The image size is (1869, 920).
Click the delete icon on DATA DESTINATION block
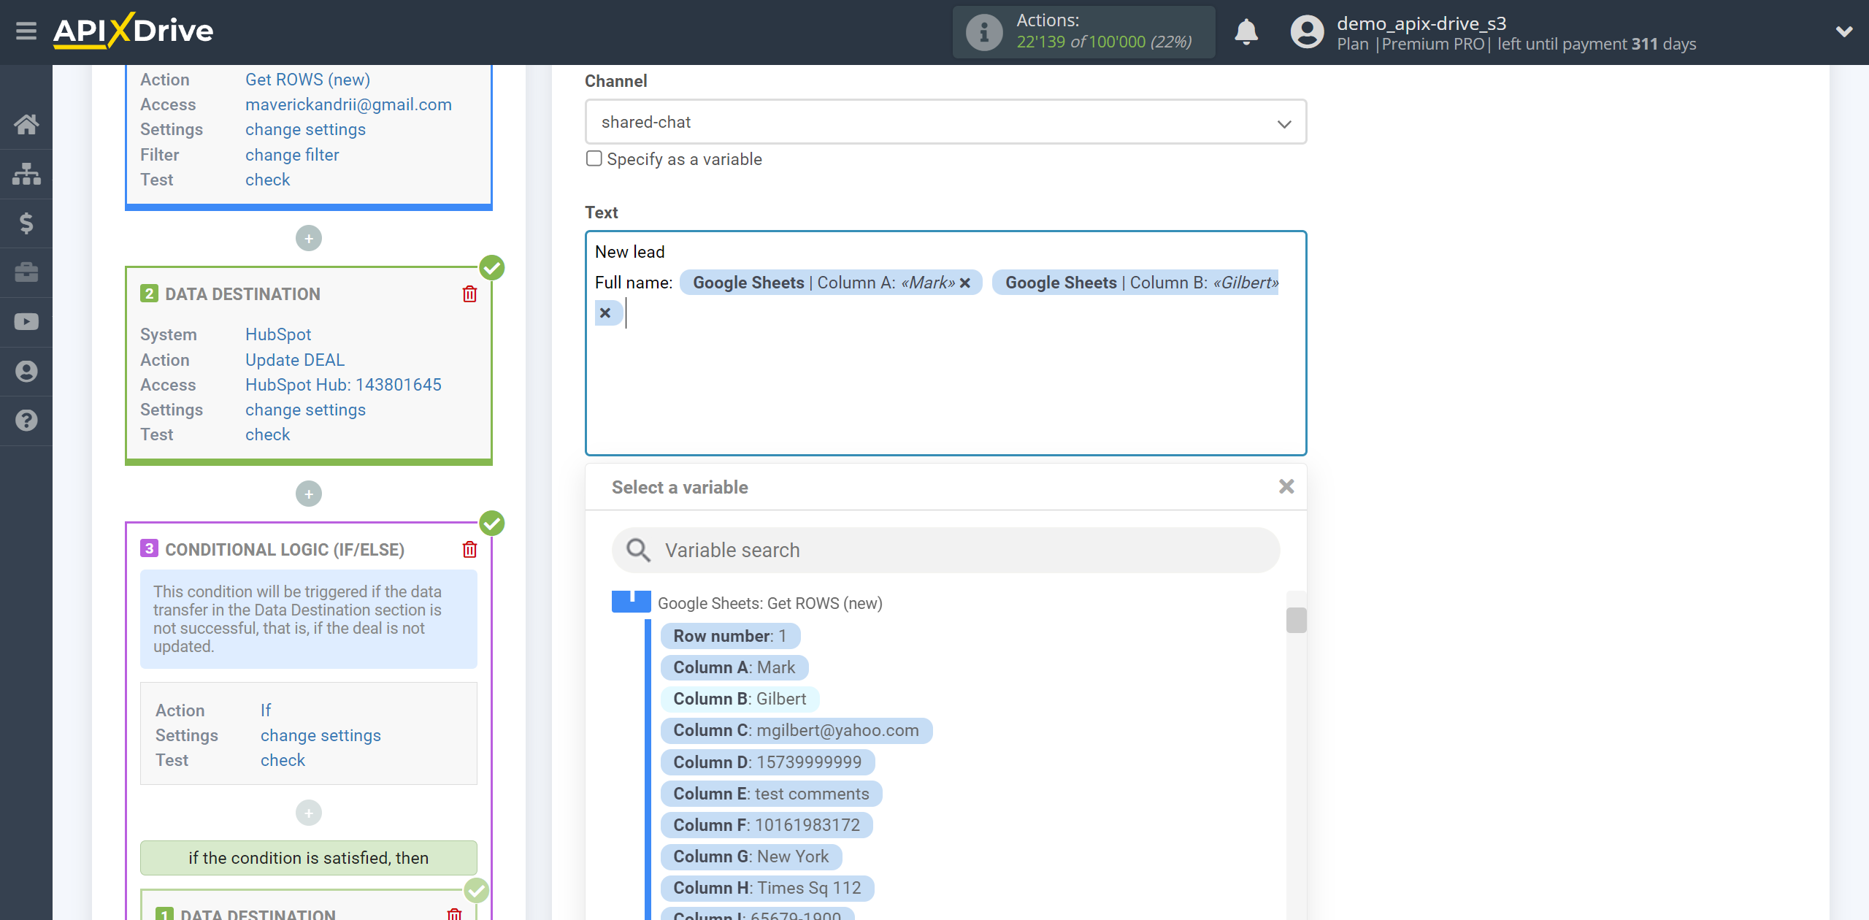469,294
